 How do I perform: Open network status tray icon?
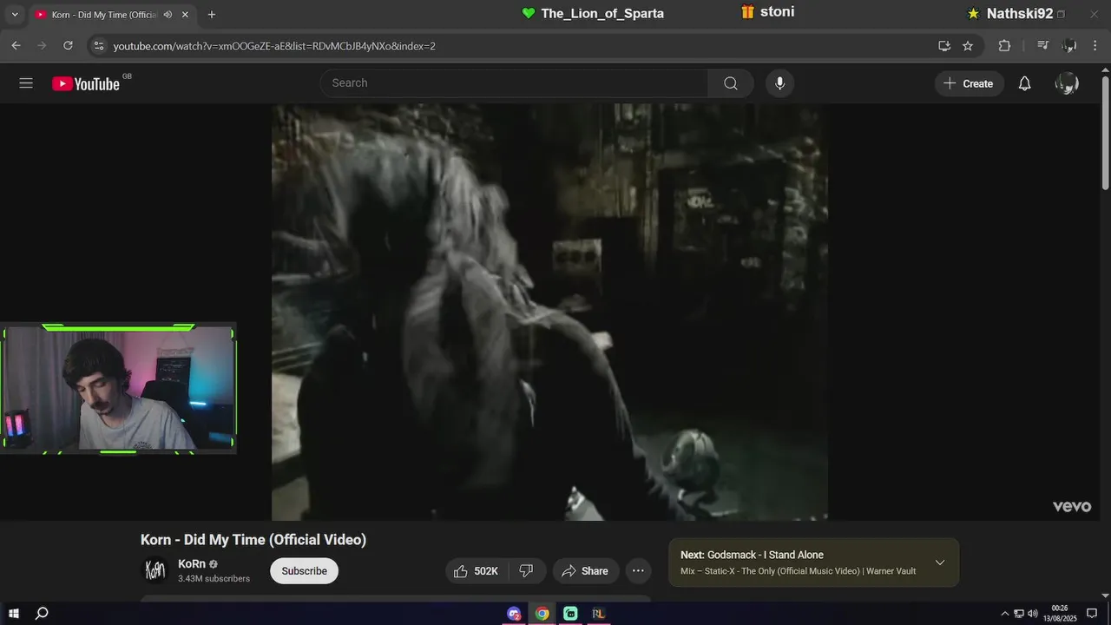tap(1019, 614)
